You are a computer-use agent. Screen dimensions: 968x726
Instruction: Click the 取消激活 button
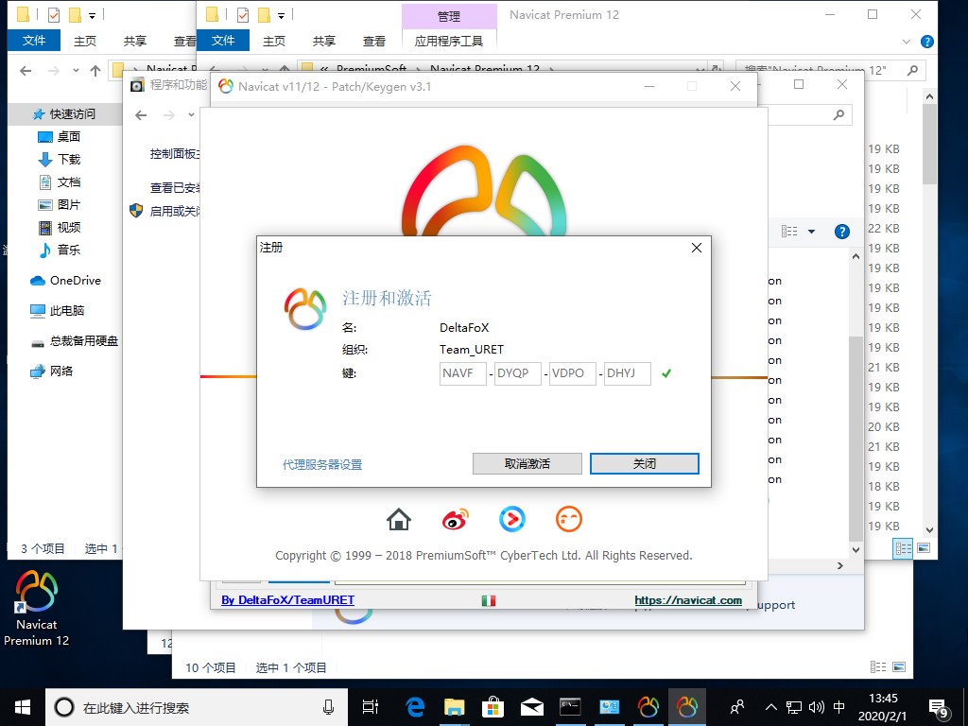[527, 463]
